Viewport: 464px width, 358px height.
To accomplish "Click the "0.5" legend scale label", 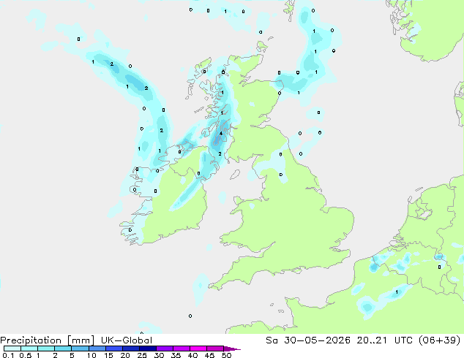I will coord(26,355).
